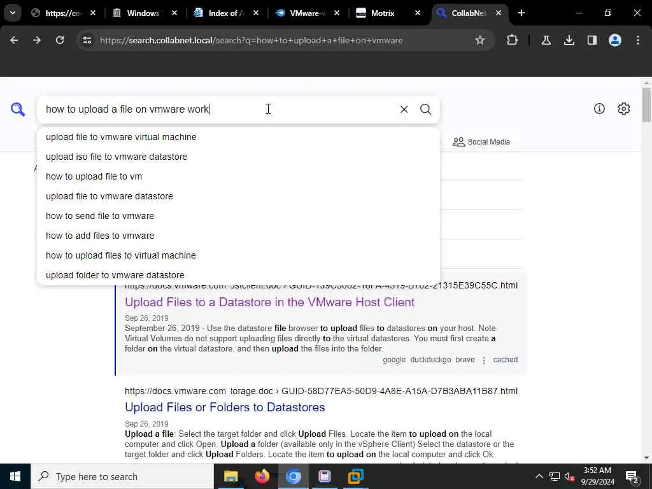The width and height of the screenshot is (652, 489).
Task: Select suggestion 'how to send file to vmware'
Action: [x=238, y=216]
